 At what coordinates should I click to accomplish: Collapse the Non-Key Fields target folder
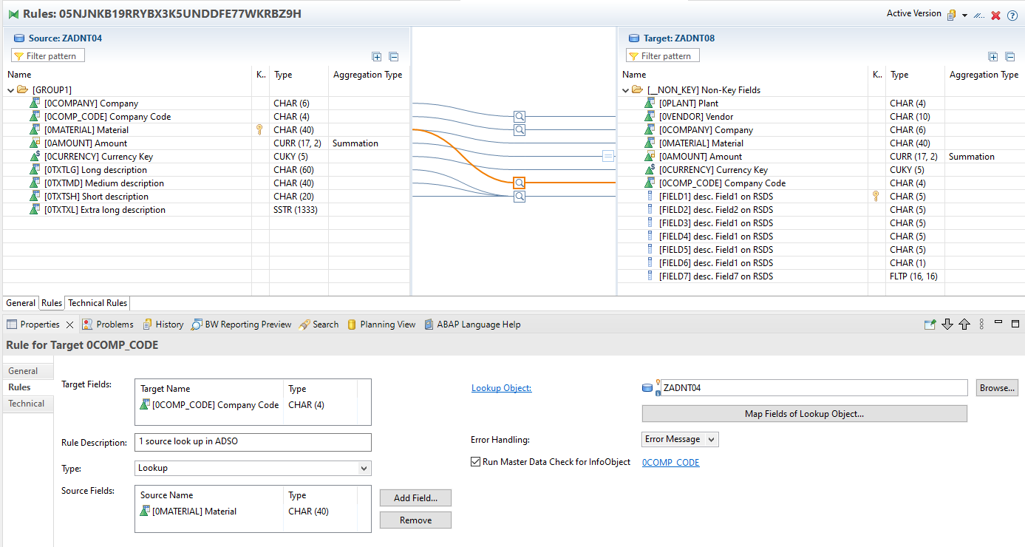point(625,90)
